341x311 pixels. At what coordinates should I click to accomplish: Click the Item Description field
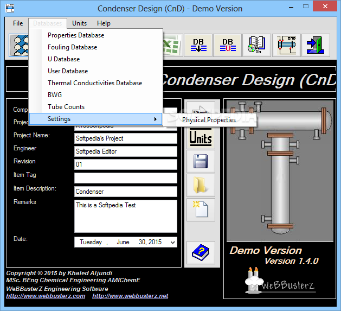(x=126, y=192)
